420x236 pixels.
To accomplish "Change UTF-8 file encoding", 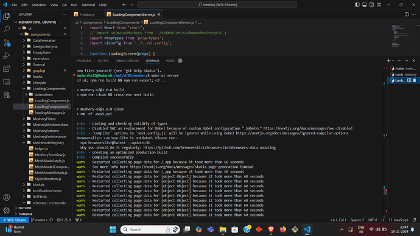I will click(x=373, y=220).
